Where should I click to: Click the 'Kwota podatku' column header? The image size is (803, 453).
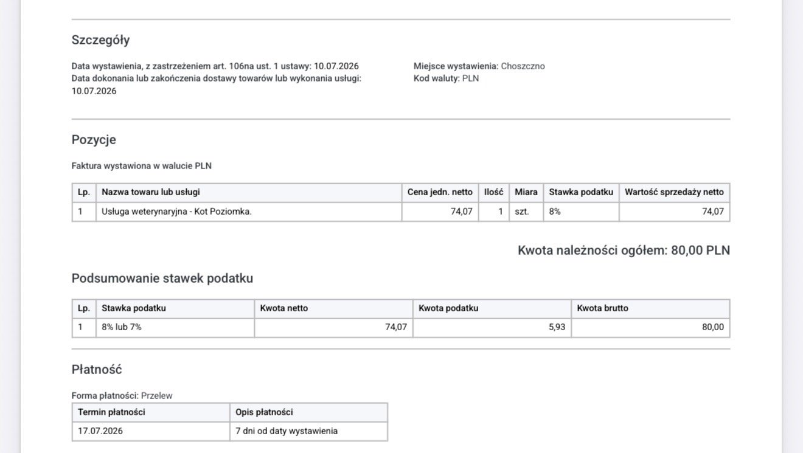pos(492,308)
